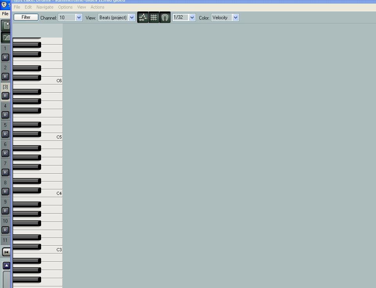
Task: Toggle record arm R on track 6
Action: (x=5, y=153)
